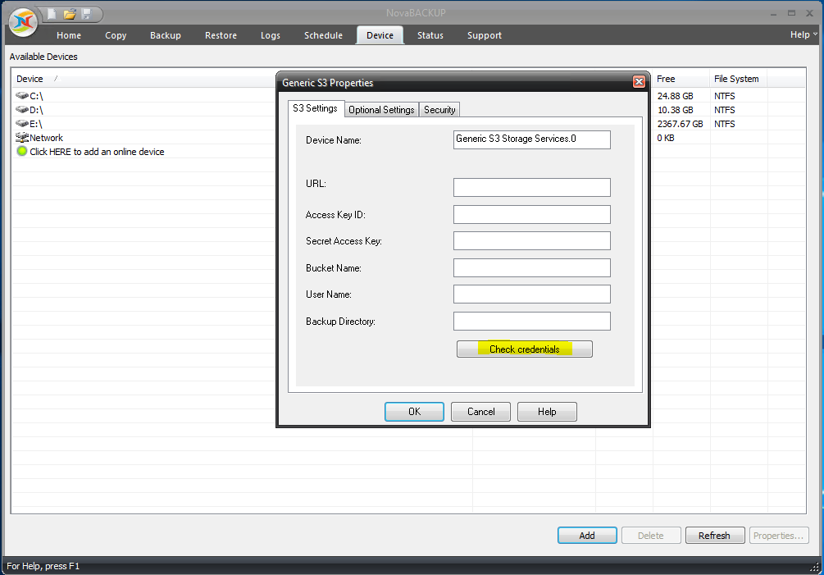
Task: Click the open folder icon in quick toolbar
Action: (x=70, y=14)
